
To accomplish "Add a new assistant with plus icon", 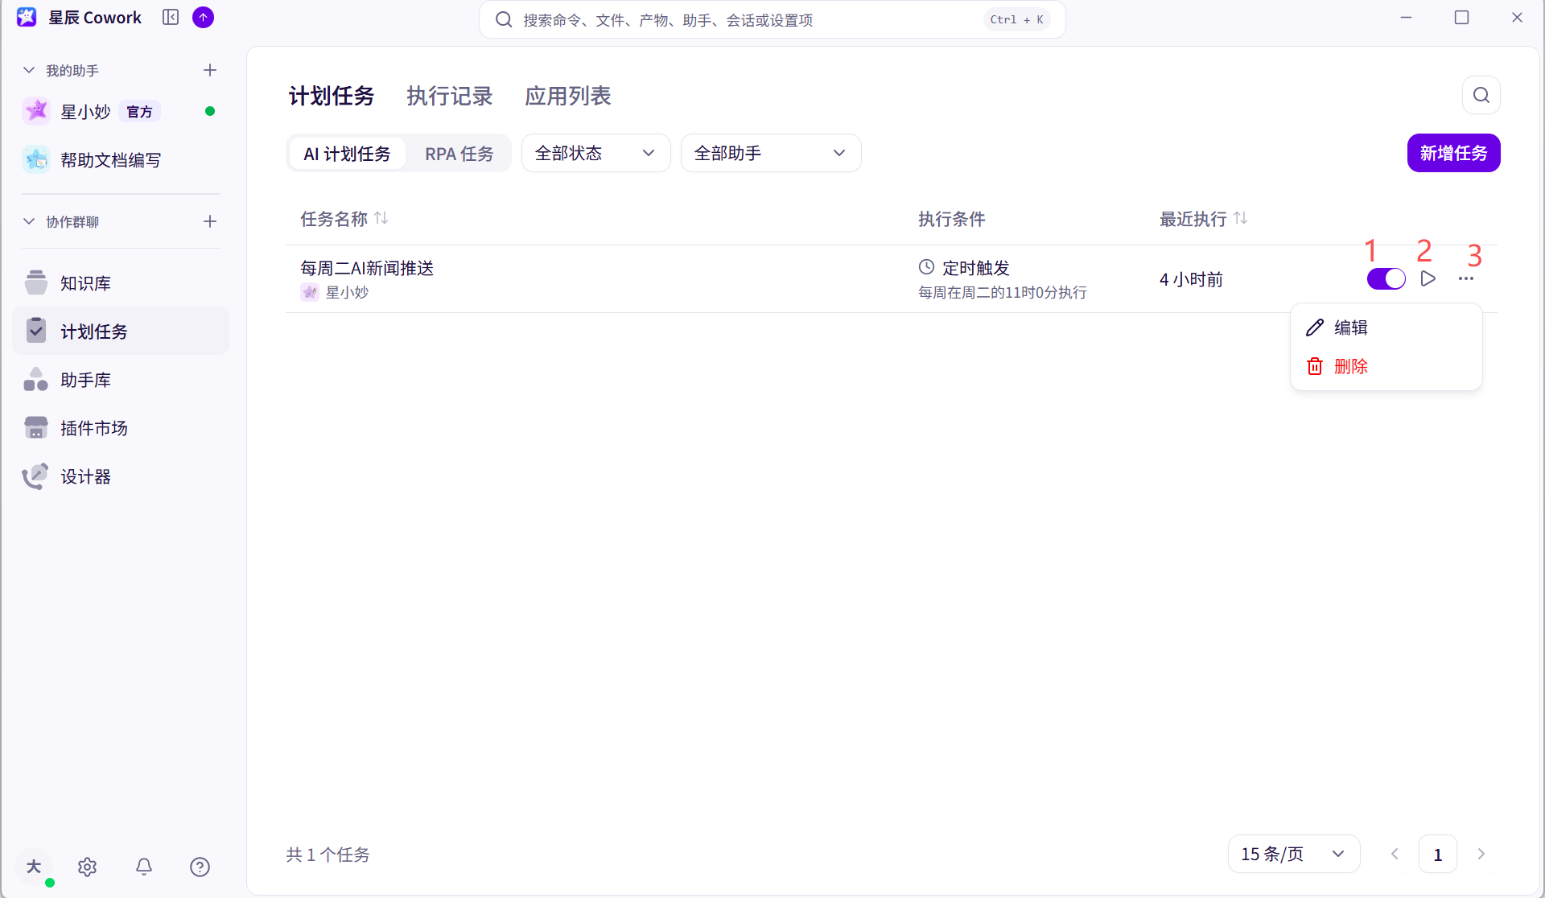I will pyautogui.click(x=210, y=71).
